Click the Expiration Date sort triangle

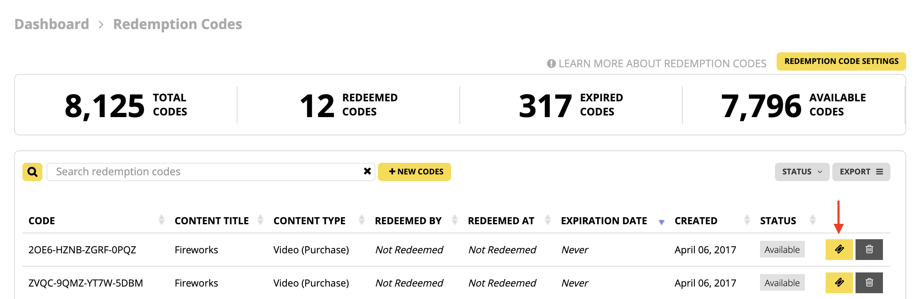(662, 222)
